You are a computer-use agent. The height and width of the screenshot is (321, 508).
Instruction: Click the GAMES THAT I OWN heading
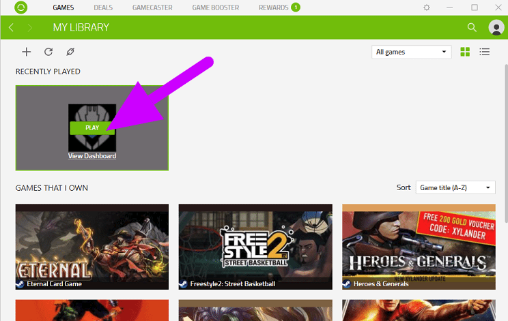[52, 188]
